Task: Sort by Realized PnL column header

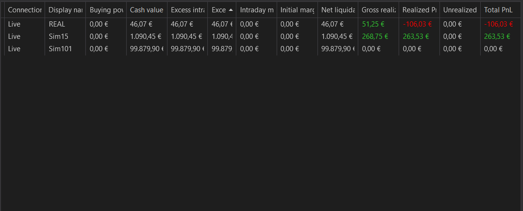Action: click(x=419, y=10)
